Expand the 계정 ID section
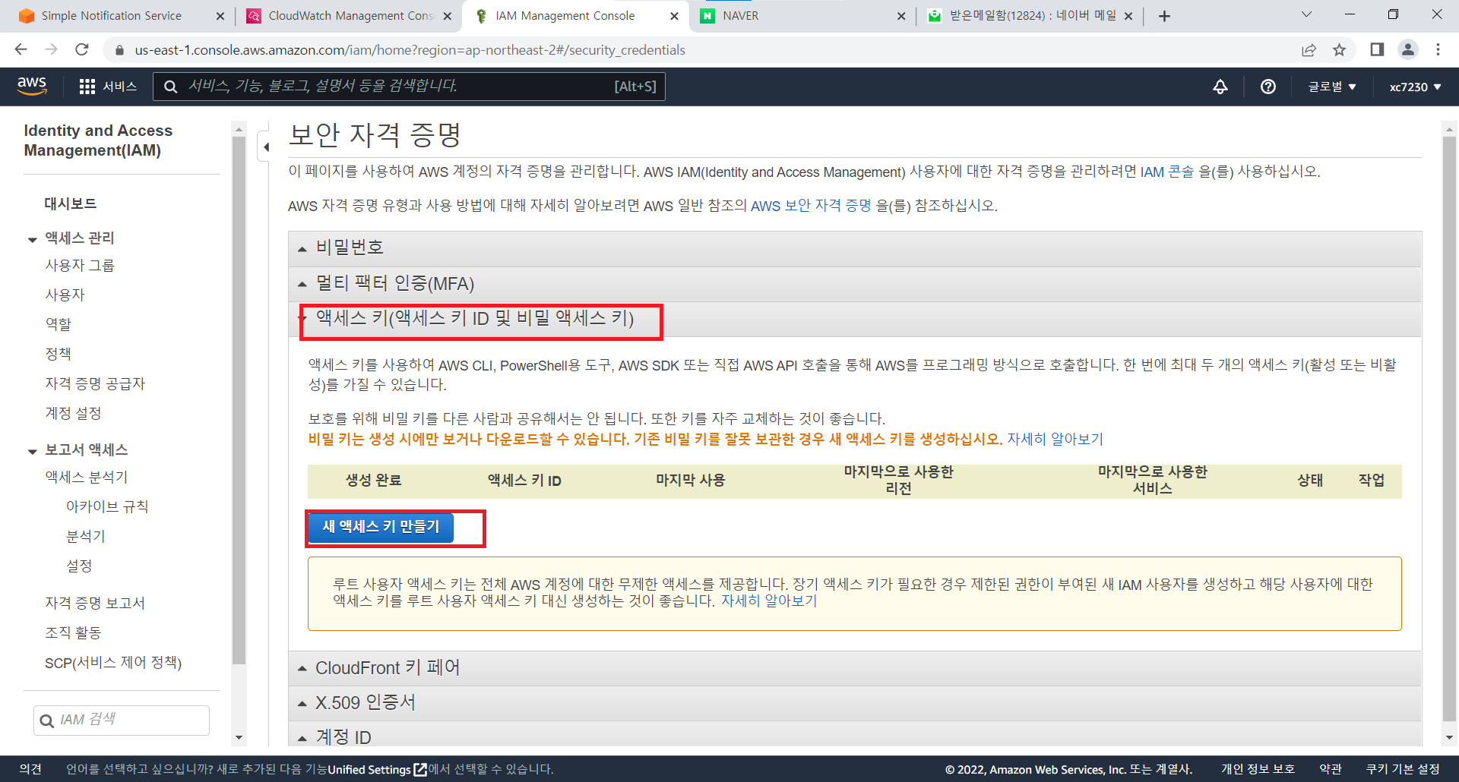1459x782 pixels. pyautogui.click(x=855, y=735)
